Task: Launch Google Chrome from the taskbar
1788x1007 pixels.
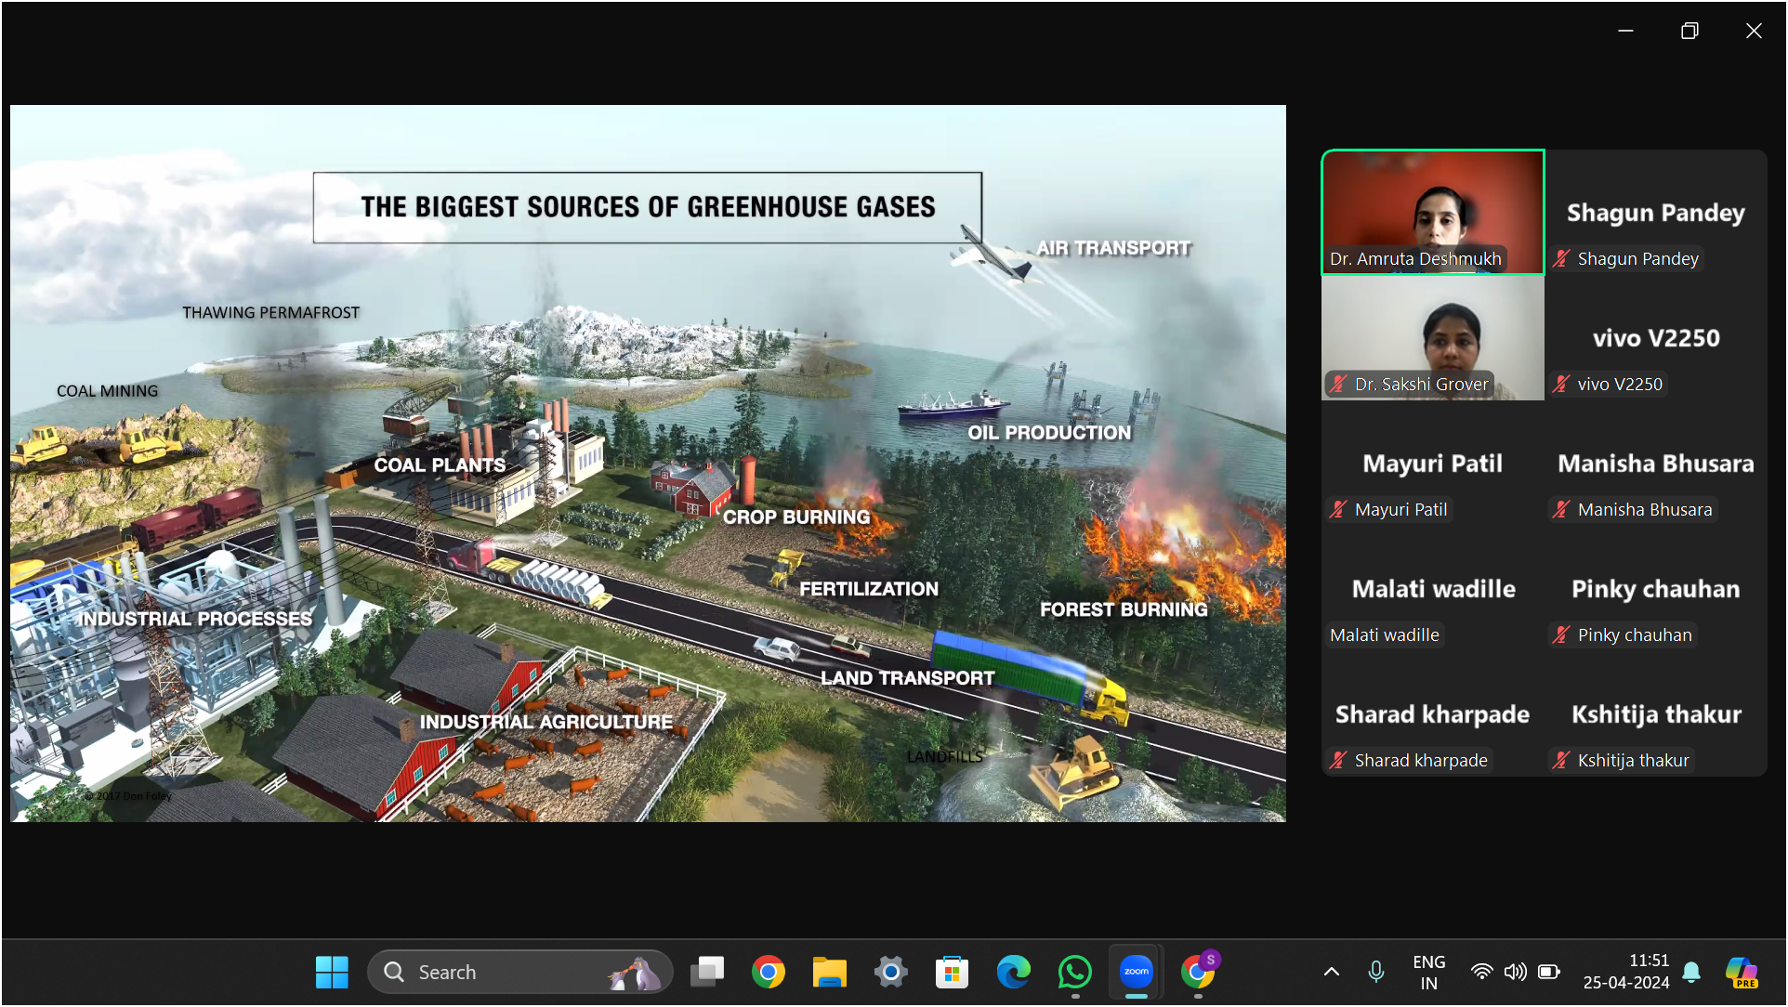Action: point(769,972)
